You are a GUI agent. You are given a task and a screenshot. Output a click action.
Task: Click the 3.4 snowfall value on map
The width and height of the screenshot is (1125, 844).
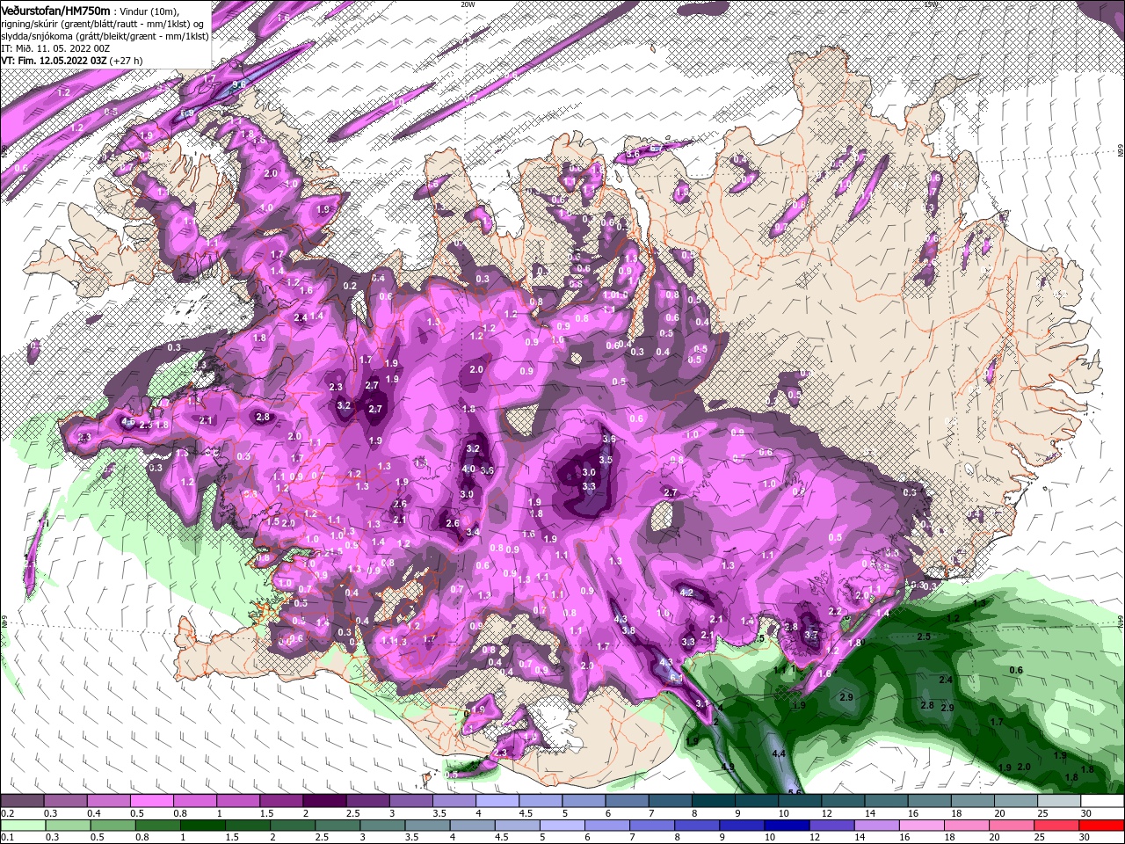473,531
